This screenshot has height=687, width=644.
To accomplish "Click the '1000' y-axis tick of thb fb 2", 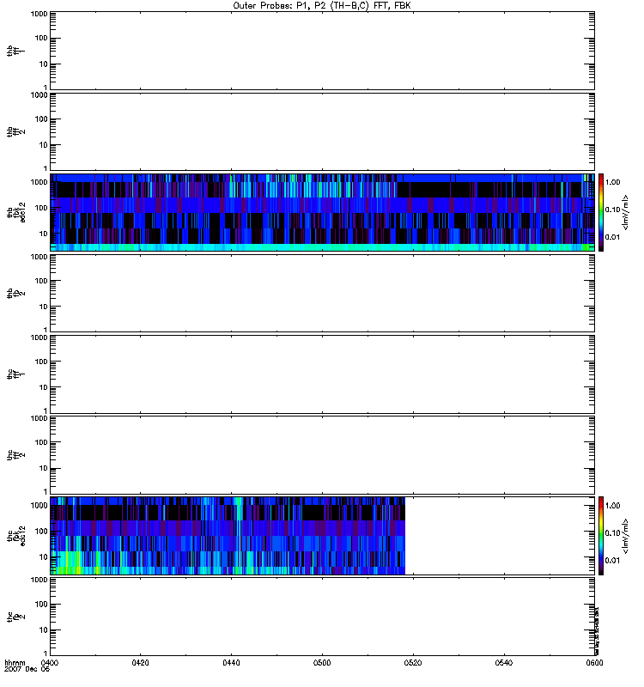I will click(x=39, y=257).
